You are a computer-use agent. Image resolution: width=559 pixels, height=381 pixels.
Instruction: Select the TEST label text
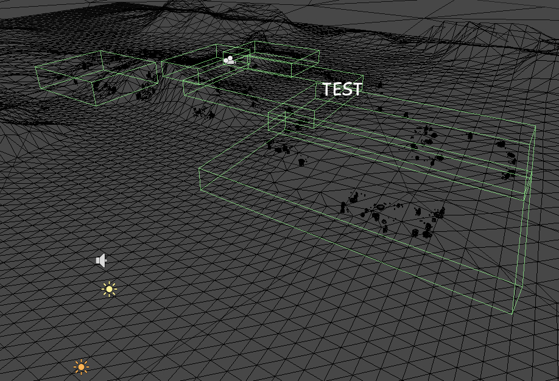[x=342, y=89]
